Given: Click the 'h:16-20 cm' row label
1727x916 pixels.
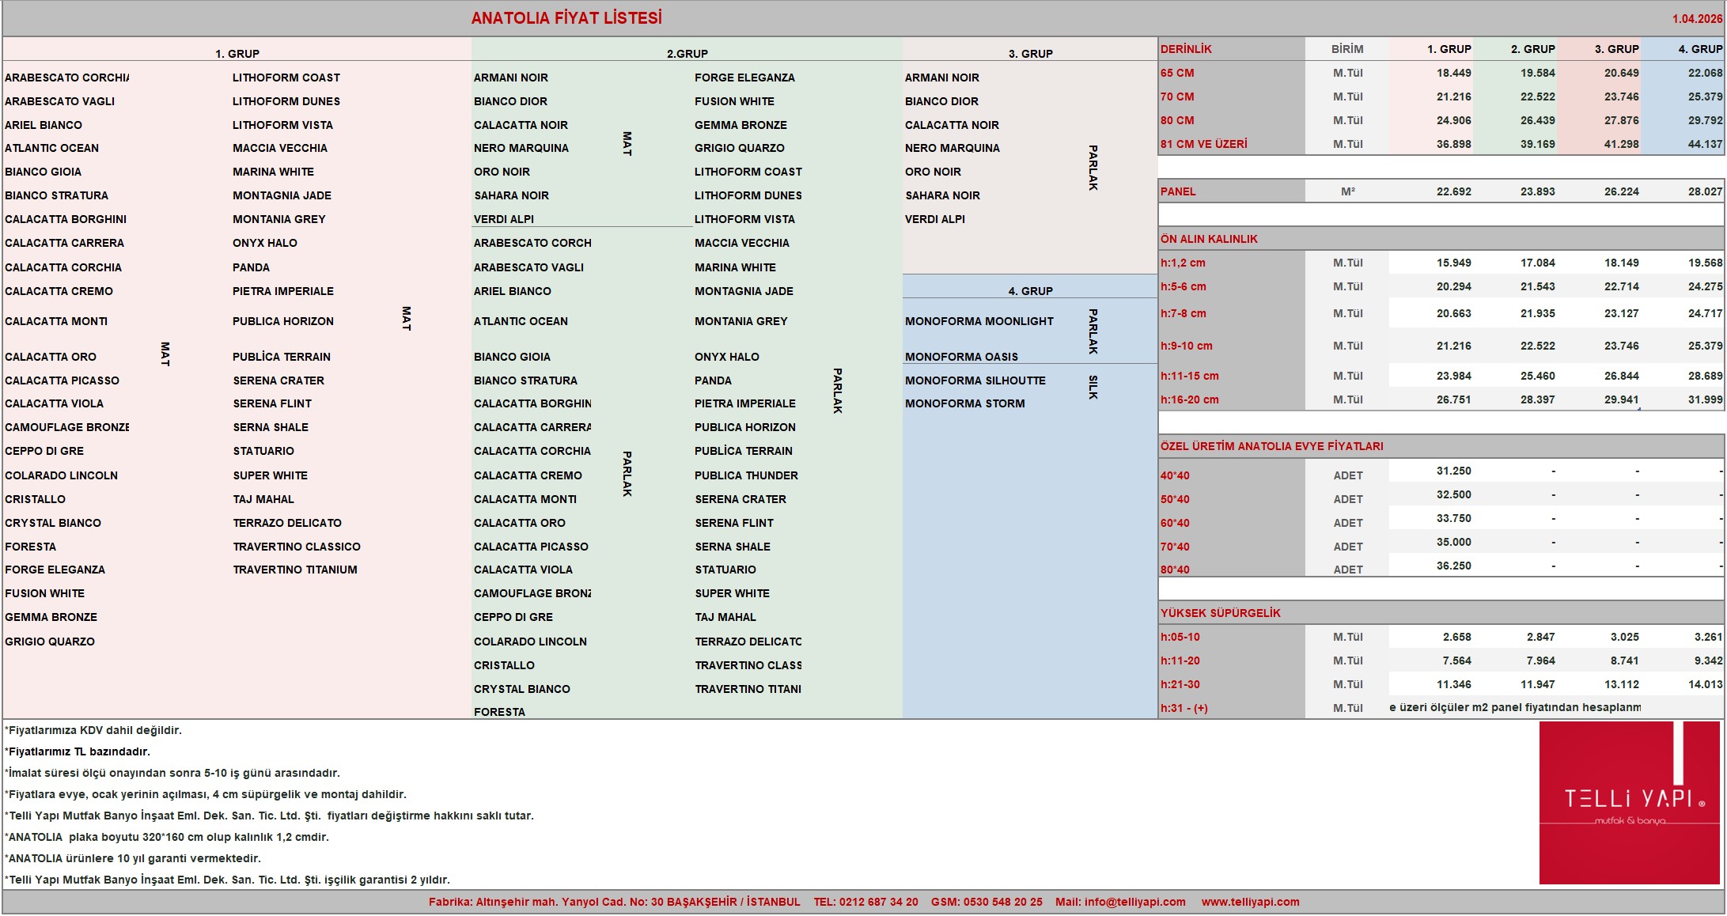Looking at the screenshot, I should pos(1190,399).
